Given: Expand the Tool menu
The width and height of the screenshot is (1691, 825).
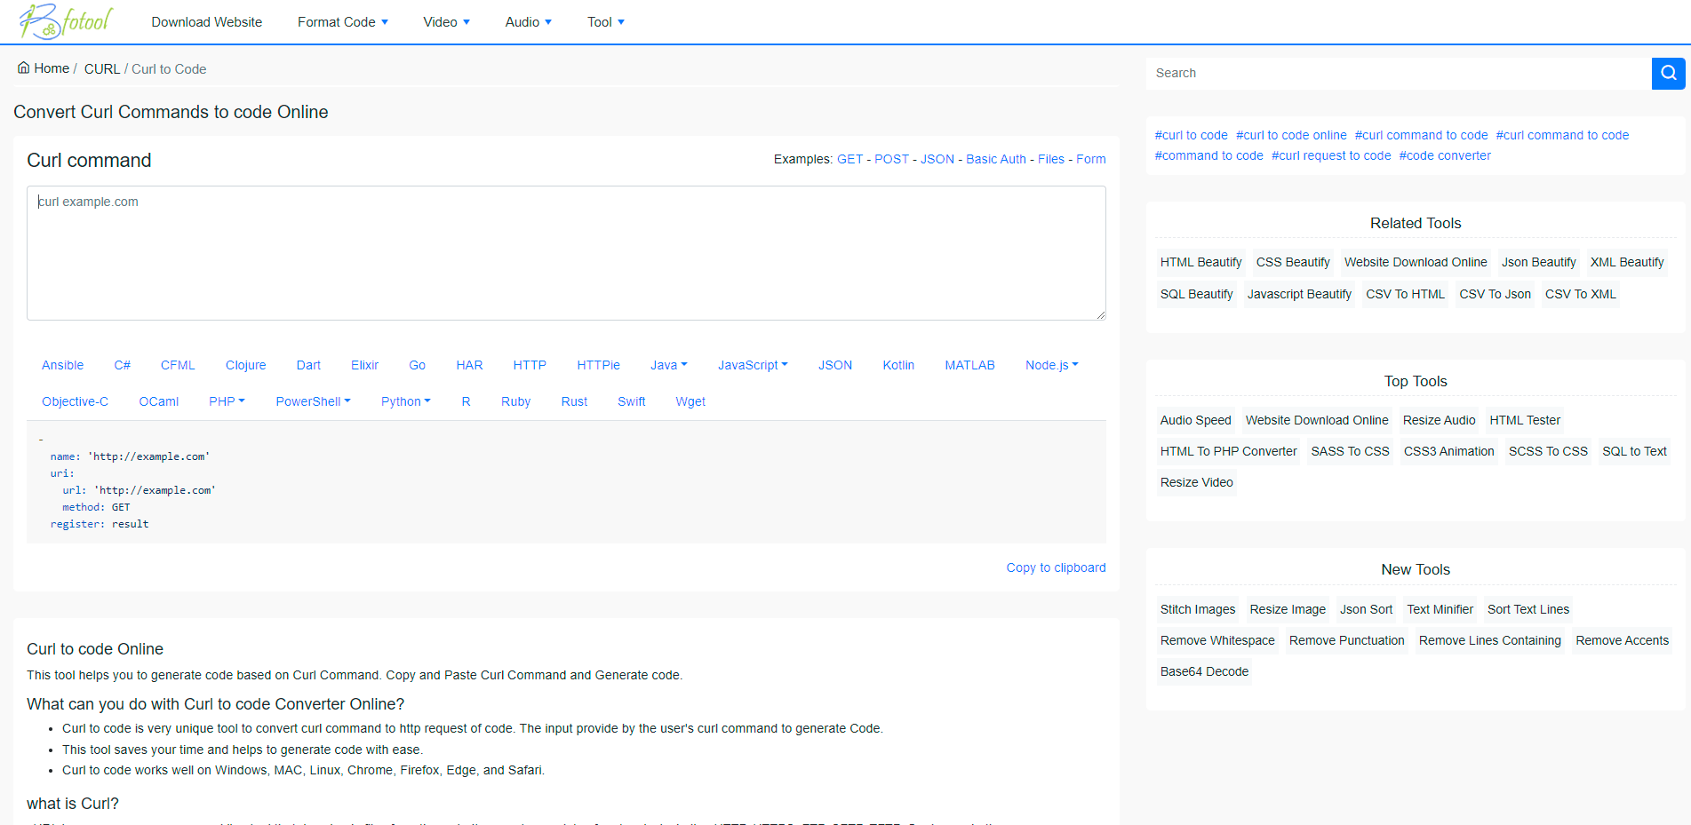Looking at the screenshot, I should pyautogui.click(x=605, y=22).
